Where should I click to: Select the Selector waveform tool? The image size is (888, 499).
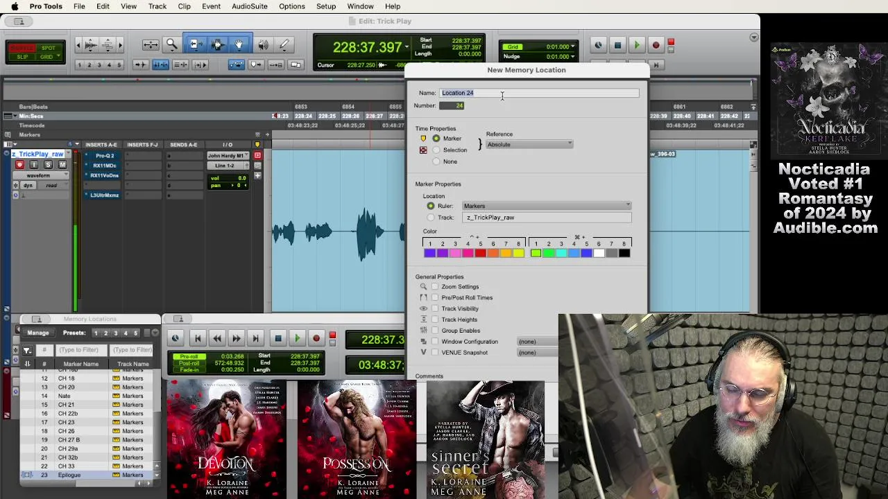(217, 45)
